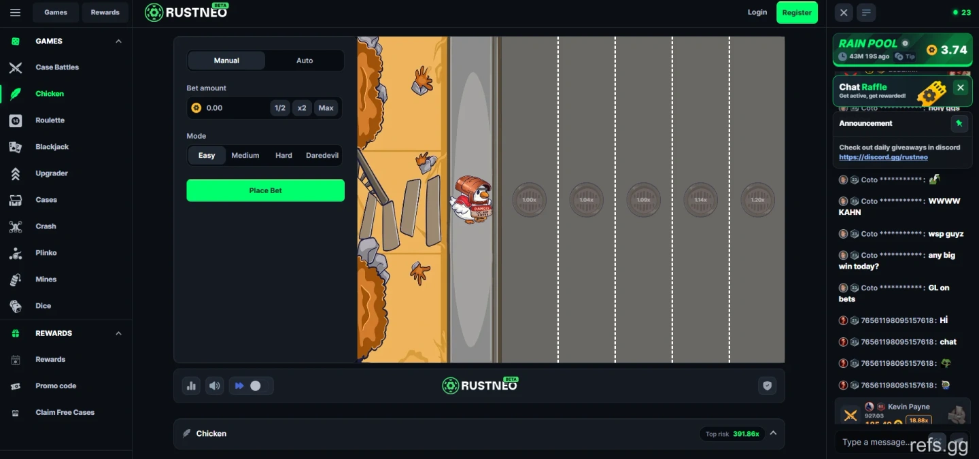Open the hamburger menu icon
The height and width of the screenshot is (459, 979).
[16, 12]
